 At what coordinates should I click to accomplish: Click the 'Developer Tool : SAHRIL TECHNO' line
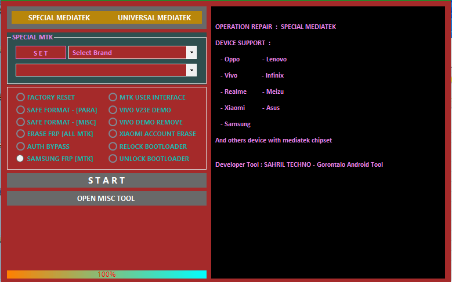point(299,164)
